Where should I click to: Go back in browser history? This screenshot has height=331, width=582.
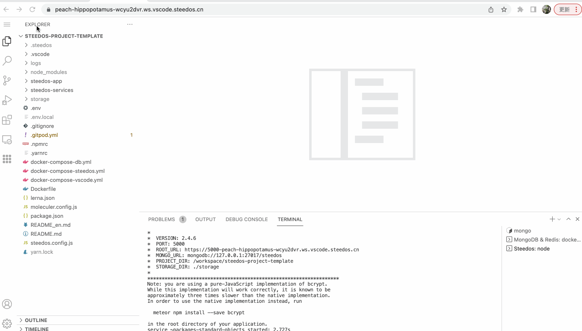(6, 9)
